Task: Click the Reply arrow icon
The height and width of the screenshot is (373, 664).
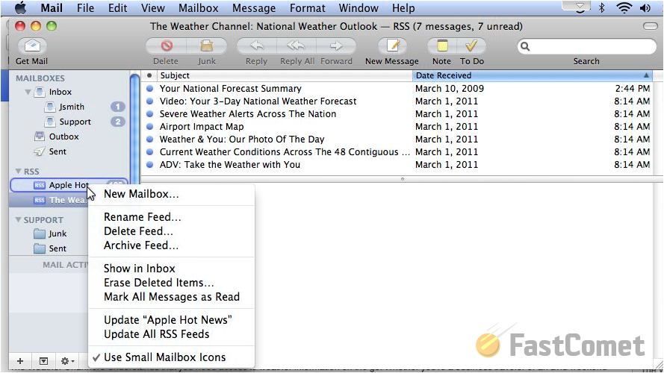Action: pyautogui.click(x=257, y=46)
